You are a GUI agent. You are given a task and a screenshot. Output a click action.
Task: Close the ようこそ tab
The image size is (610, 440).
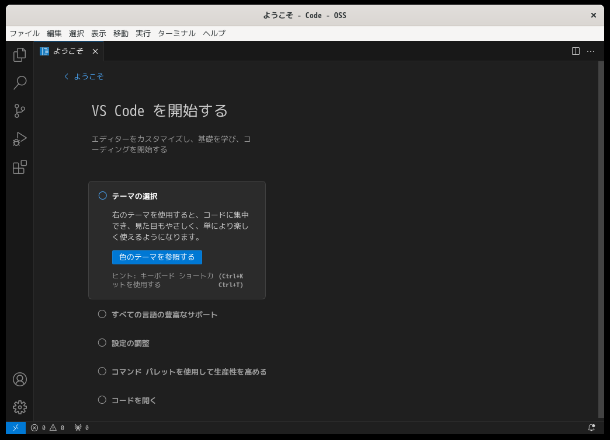pyautogui.click(x=95, y=51)
